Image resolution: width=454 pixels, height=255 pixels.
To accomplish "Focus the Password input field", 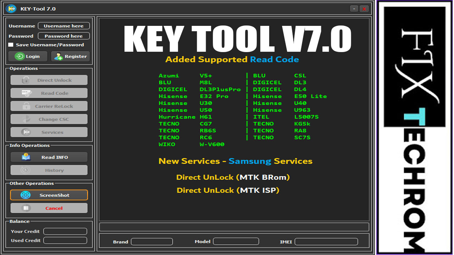I will pos(64,36).
